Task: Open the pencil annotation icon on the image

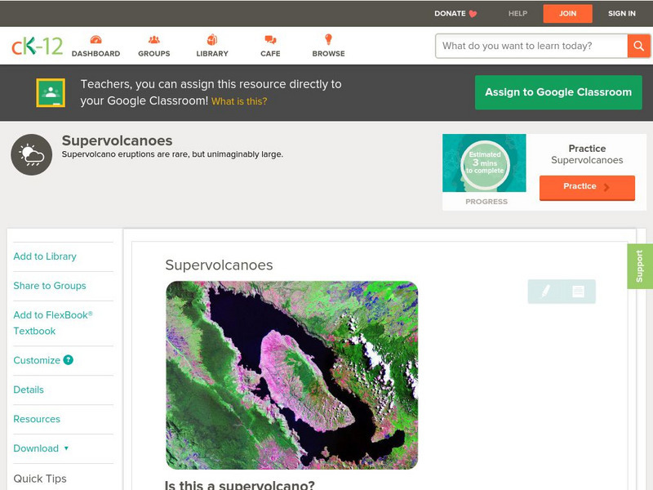Action: click(x=544, y=291)
